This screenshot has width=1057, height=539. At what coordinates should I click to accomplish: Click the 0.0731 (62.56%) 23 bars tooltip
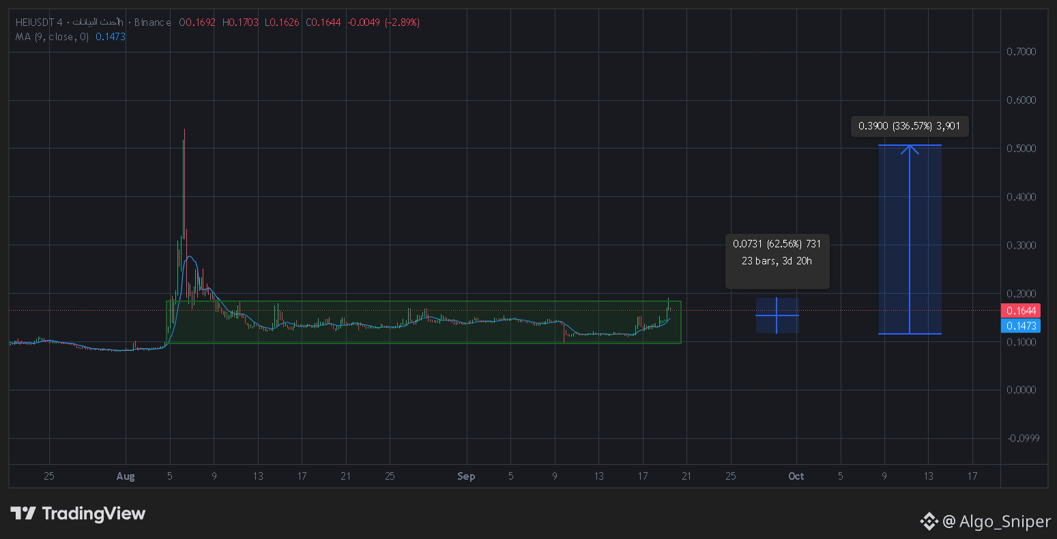(777, 252)
